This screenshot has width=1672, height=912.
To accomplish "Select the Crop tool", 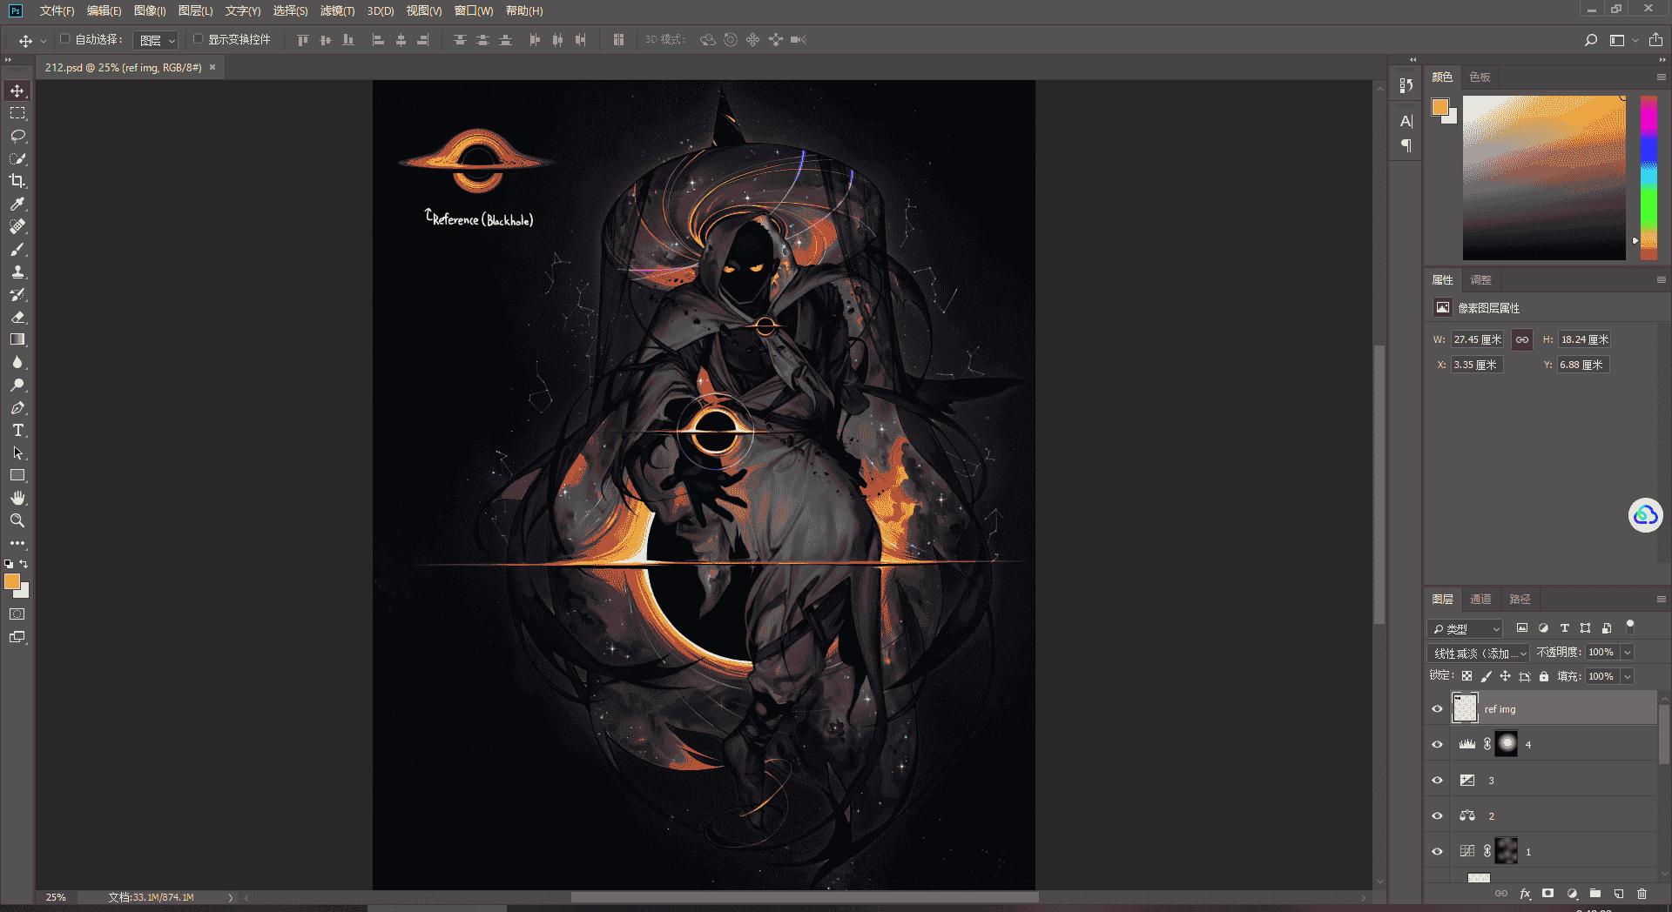I will click(x=17, y=181).
